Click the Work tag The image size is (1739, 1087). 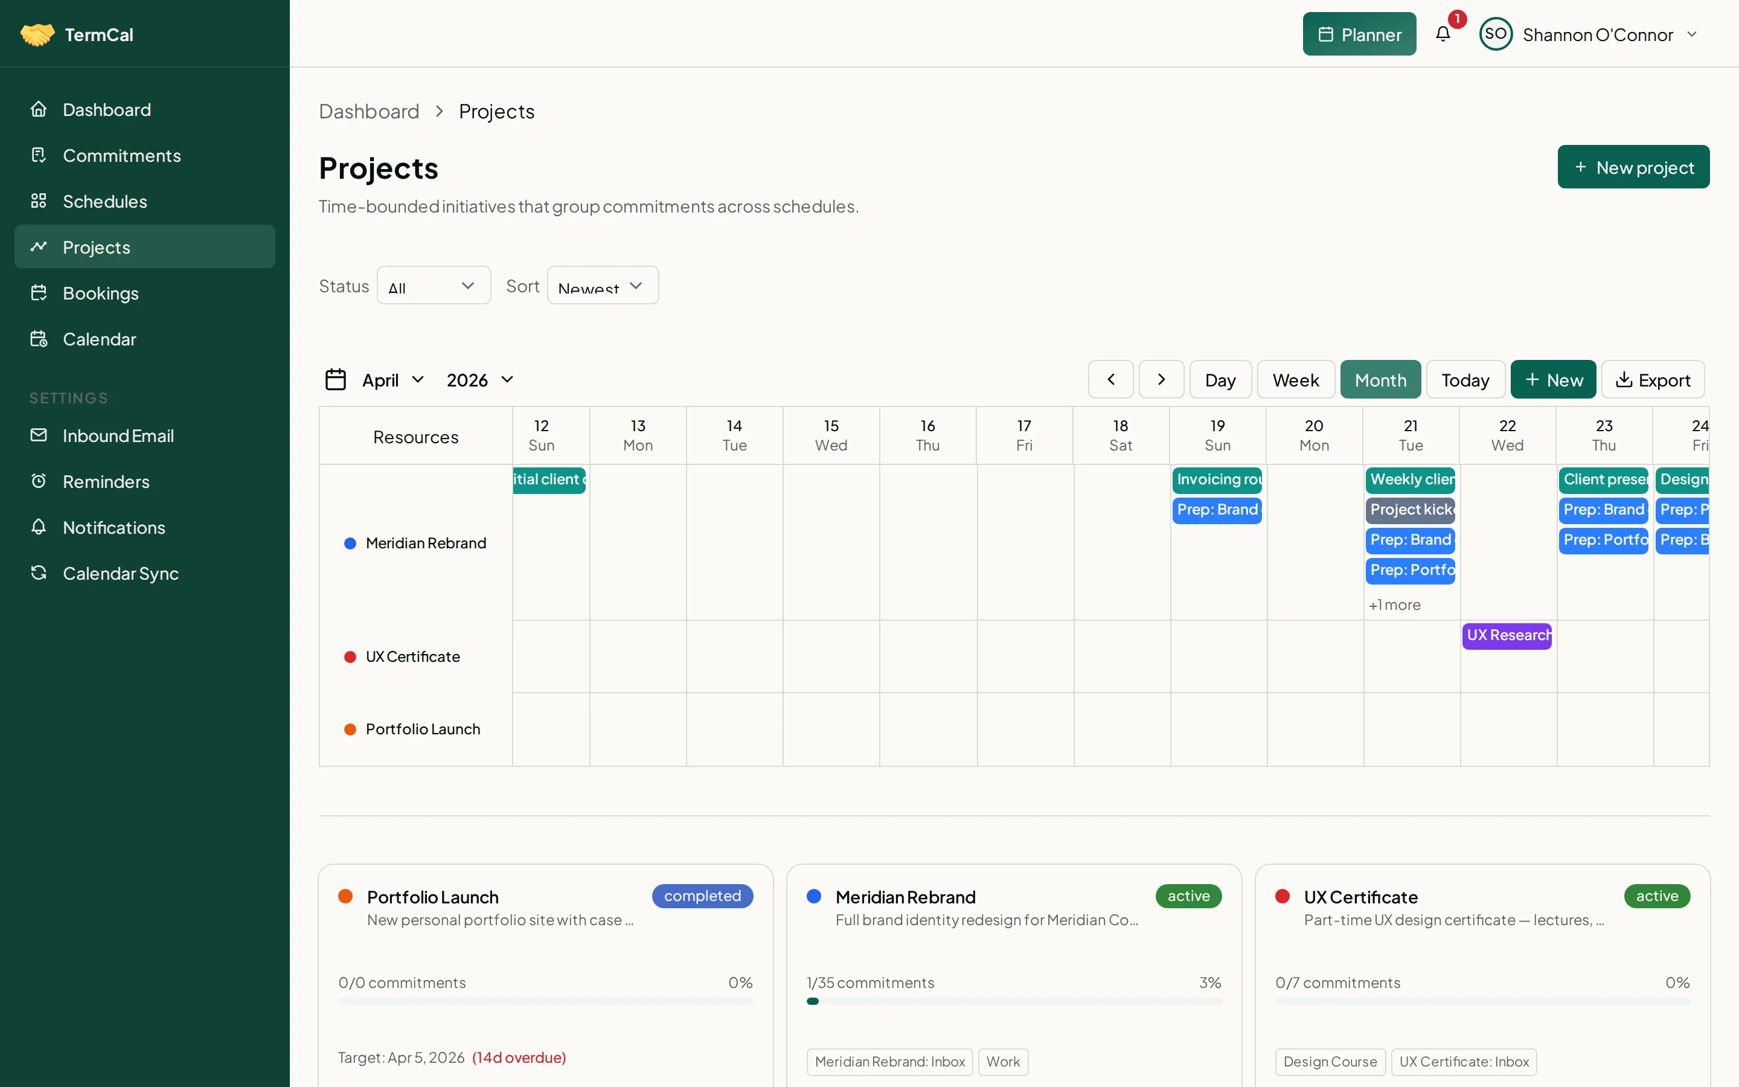click(x=1003, y=1062)
